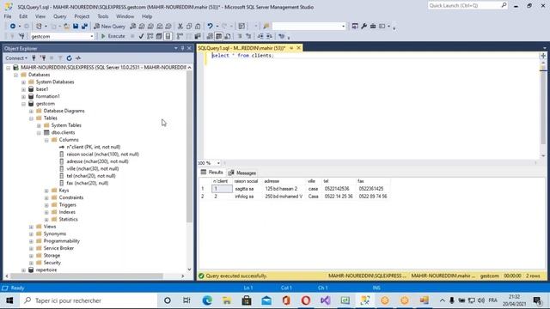Screen dimensions: 550x309
Task: Uncomment the selected lines
Action: point(248,36)
